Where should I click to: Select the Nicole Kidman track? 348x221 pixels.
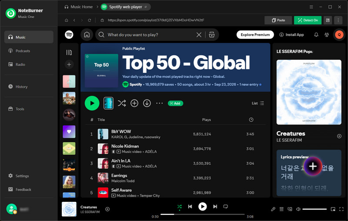(175, 149)
